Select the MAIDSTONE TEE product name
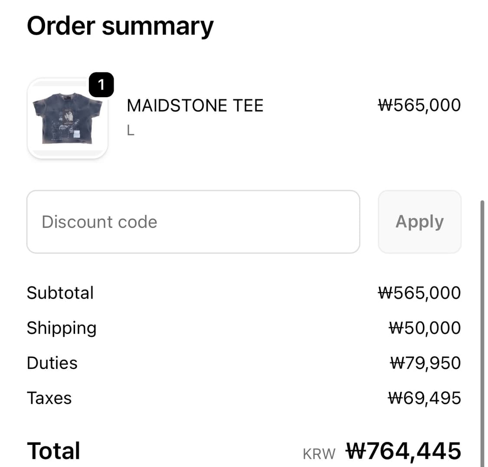This screenshot has height=467, width=488. coord(195,105)
